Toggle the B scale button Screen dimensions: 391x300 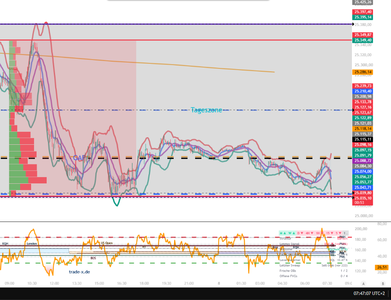[x=383, y=284]
